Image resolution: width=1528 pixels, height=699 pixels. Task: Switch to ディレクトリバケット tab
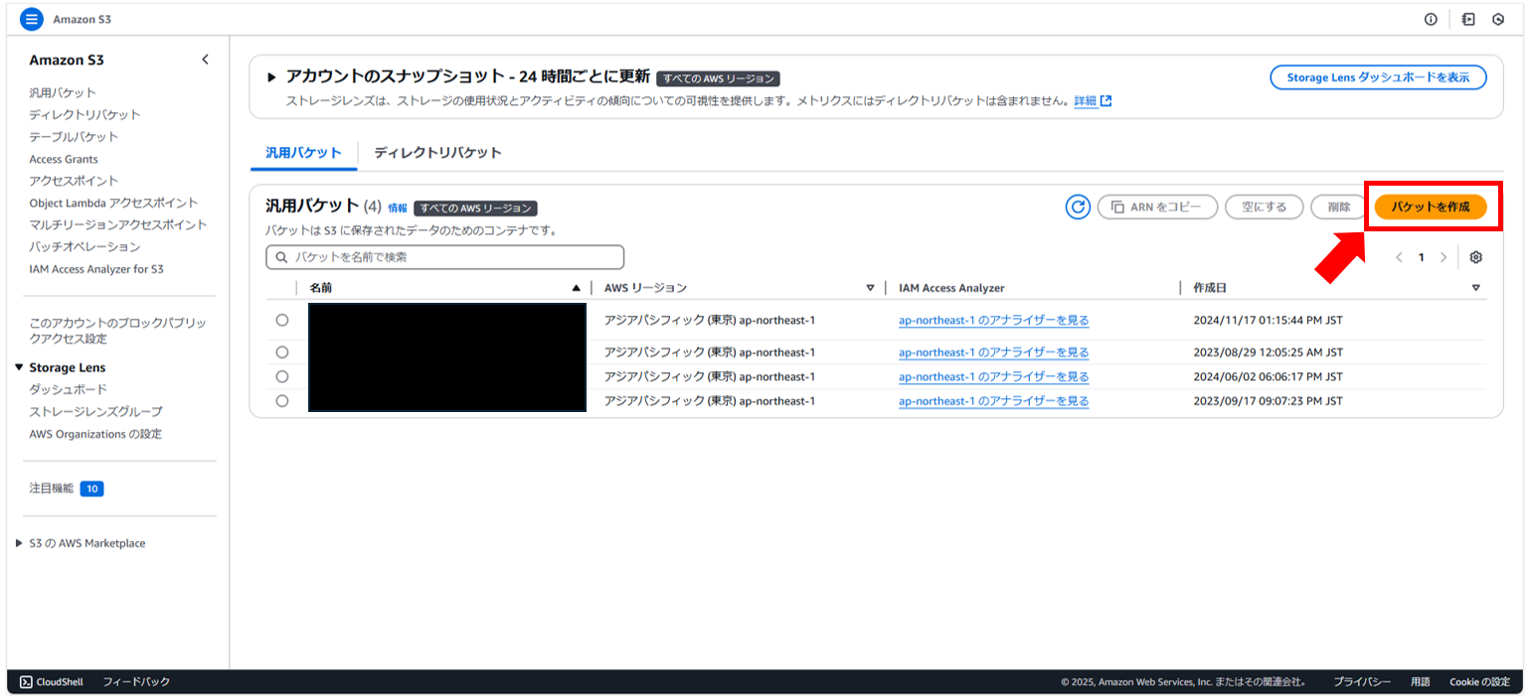point(437,153)
